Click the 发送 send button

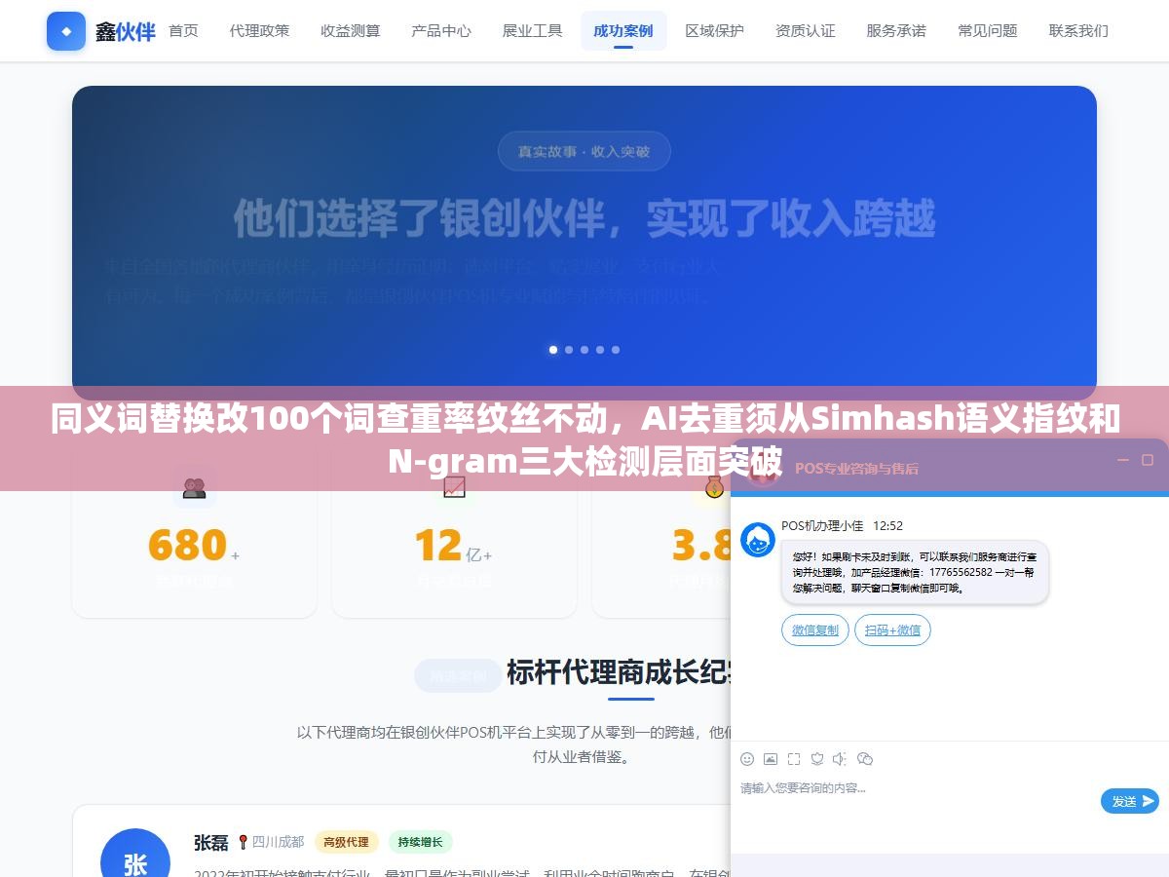(1130, 801)
